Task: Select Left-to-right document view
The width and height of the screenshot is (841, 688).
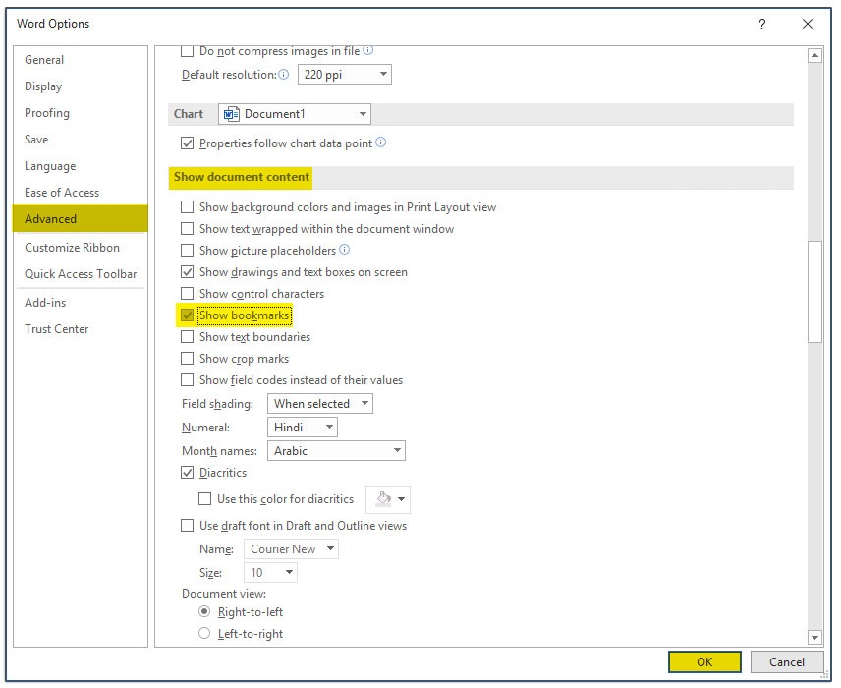Action: pyautogui.click(x=204, y=634)
